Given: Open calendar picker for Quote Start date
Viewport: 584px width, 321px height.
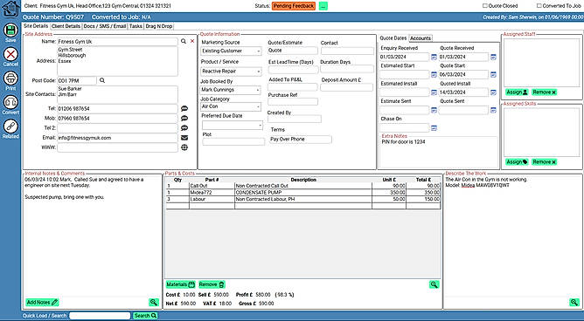Looking at the screenshot, I should point(493,75).
